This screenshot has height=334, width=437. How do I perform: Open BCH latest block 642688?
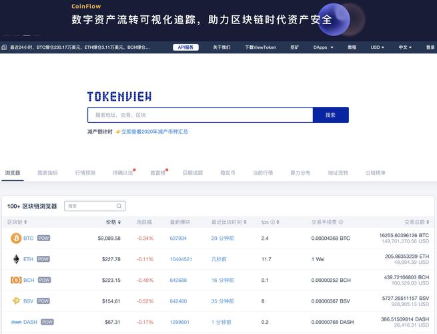coord(178,280)
